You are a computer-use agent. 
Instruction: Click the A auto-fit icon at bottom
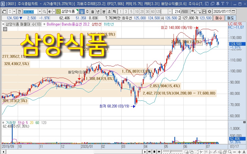coord(244,152)
